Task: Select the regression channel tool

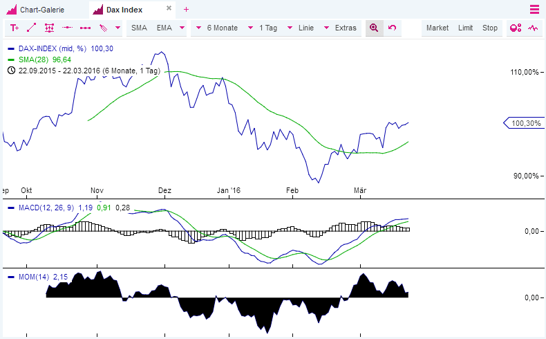Action: click(50, 28)
